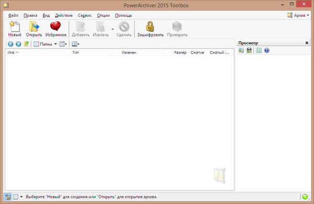Open the preview layout dropdown icon
This screenshot has width=314, height=204.
click(75, 44)
